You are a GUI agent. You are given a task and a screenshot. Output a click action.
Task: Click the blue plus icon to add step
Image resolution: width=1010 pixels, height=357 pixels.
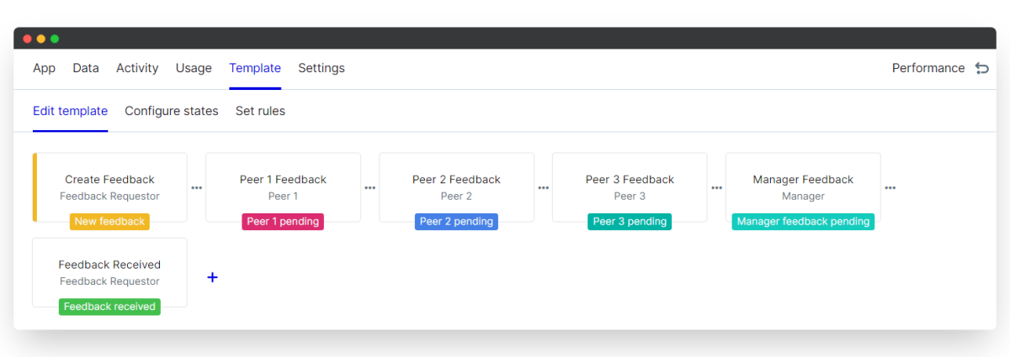[212, 277]
